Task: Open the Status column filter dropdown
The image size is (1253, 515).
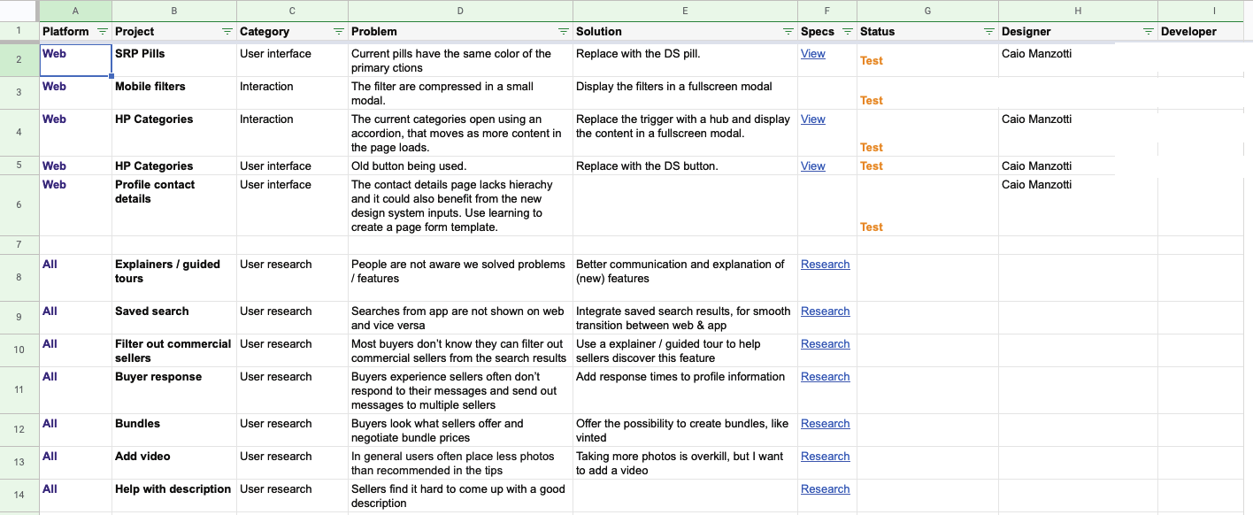Action: pyautogui.click(x=988, y=32)
